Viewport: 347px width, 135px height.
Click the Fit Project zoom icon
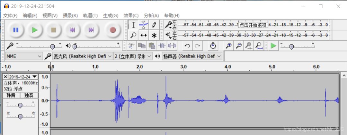pyautogui.click(x=259, y=46)
